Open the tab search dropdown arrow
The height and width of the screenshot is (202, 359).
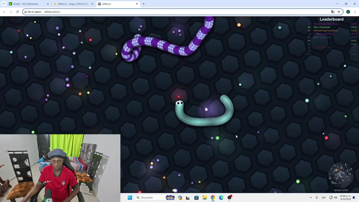[3, 4]
